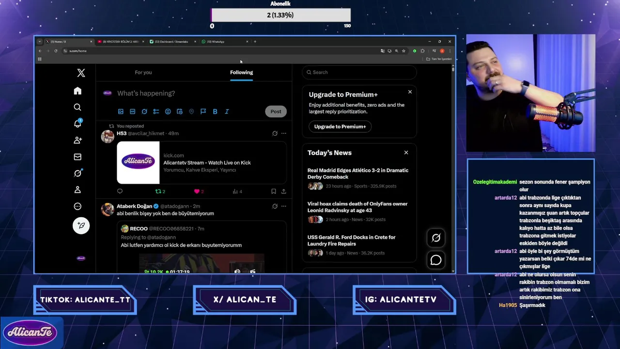Go back in browser history
Image resolution: width=620 pixels, height=349 pixels.
40,51
